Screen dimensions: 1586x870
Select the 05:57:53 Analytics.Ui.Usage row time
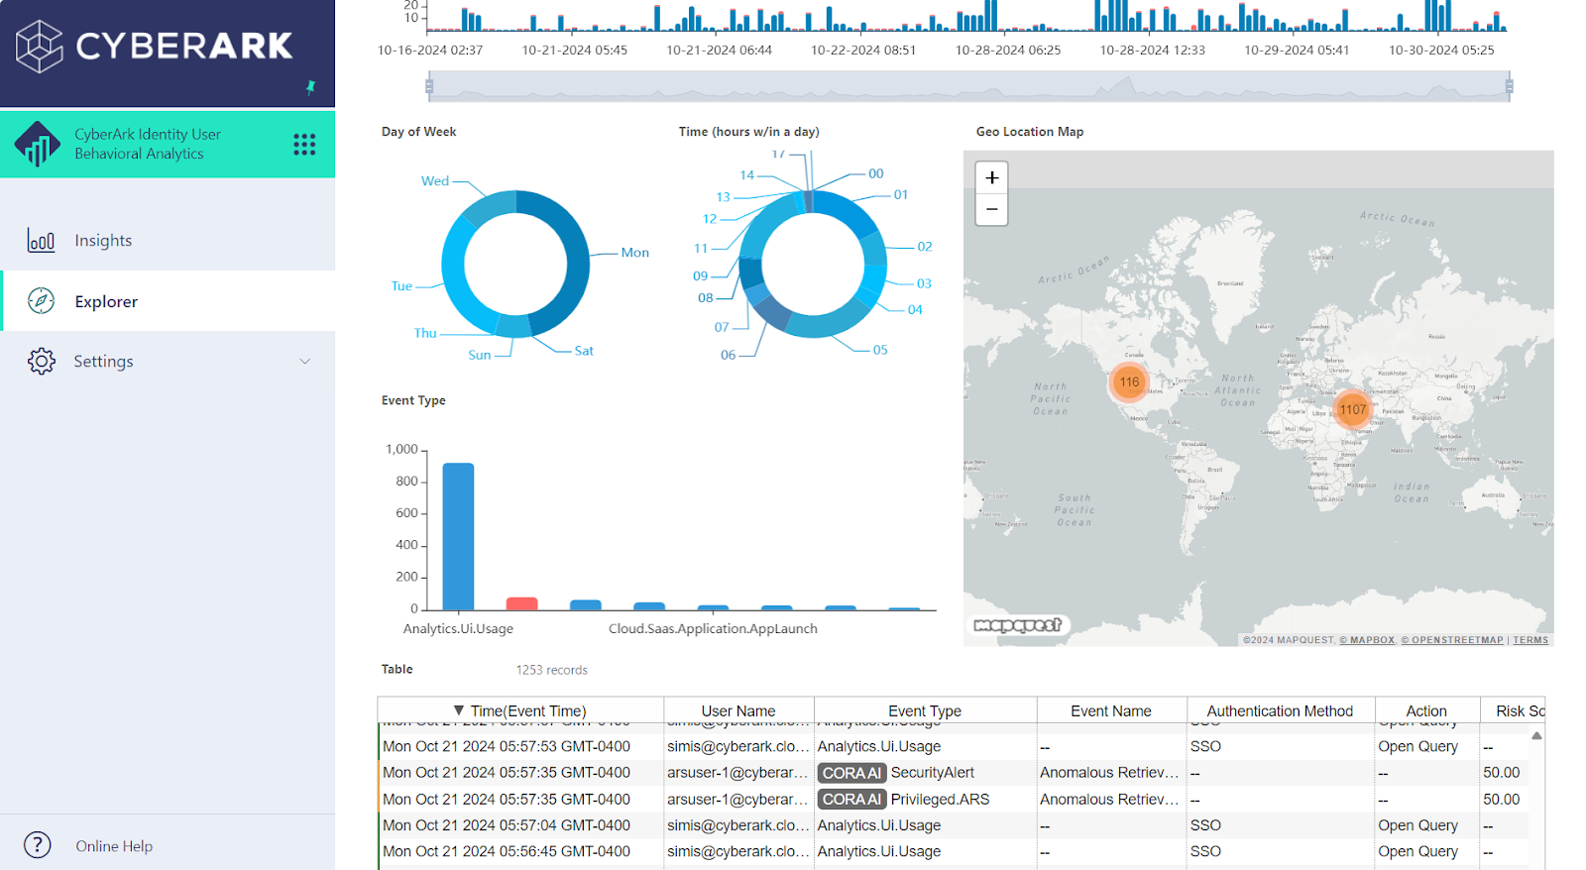(507, 746)
